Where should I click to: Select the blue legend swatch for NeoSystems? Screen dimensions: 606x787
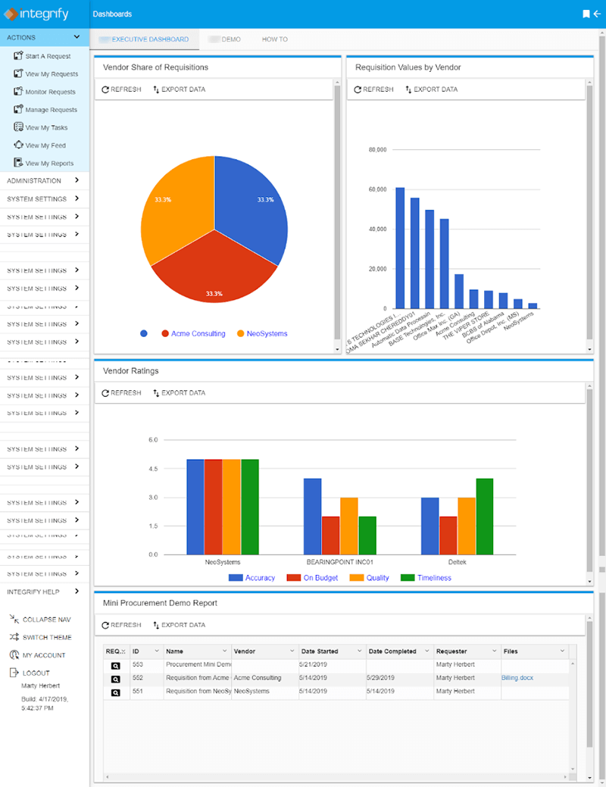144,333
